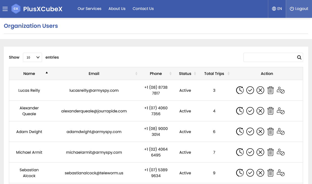The height and width of the screenshot is (184, 312).
Task: Block user Michael Armit icon
Action: (281, 152)
